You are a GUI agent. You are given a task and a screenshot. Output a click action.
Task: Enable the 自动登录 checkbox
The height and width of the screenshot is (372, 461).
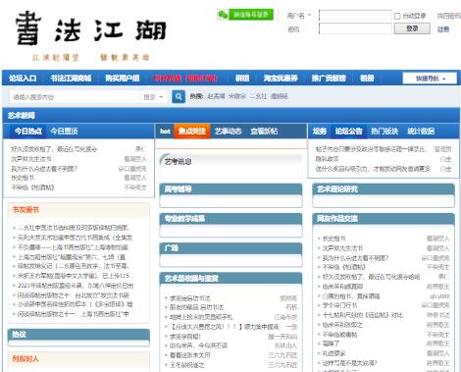click(x=397, y=16)
